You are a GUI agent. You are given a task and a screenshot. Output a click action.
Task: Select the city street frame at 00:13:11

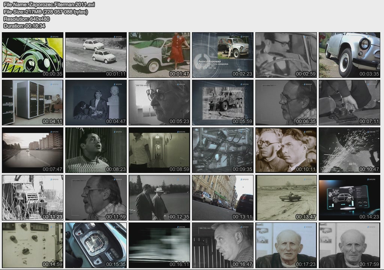pyautogui.click(x=223, y=198)
